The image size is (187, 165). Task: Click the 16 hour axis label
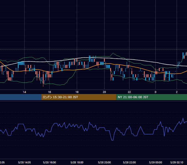pos(50,92)
